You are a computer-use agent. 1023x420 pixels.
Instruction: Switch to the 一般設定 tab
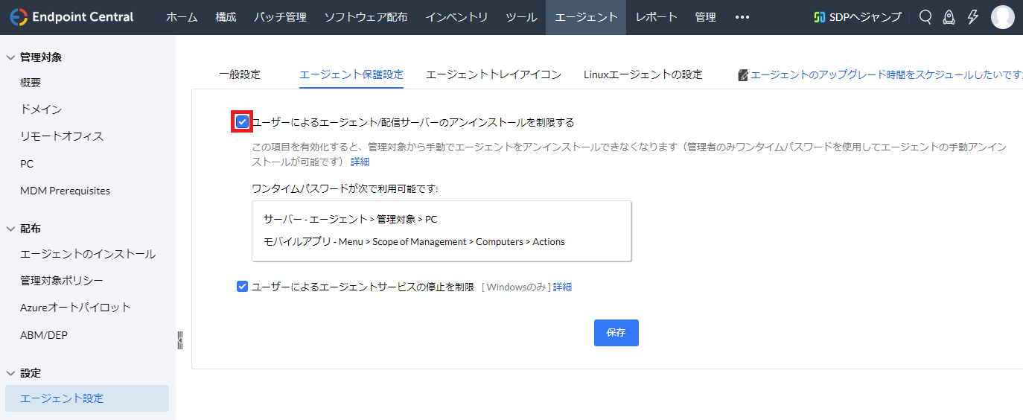point(240,74)
